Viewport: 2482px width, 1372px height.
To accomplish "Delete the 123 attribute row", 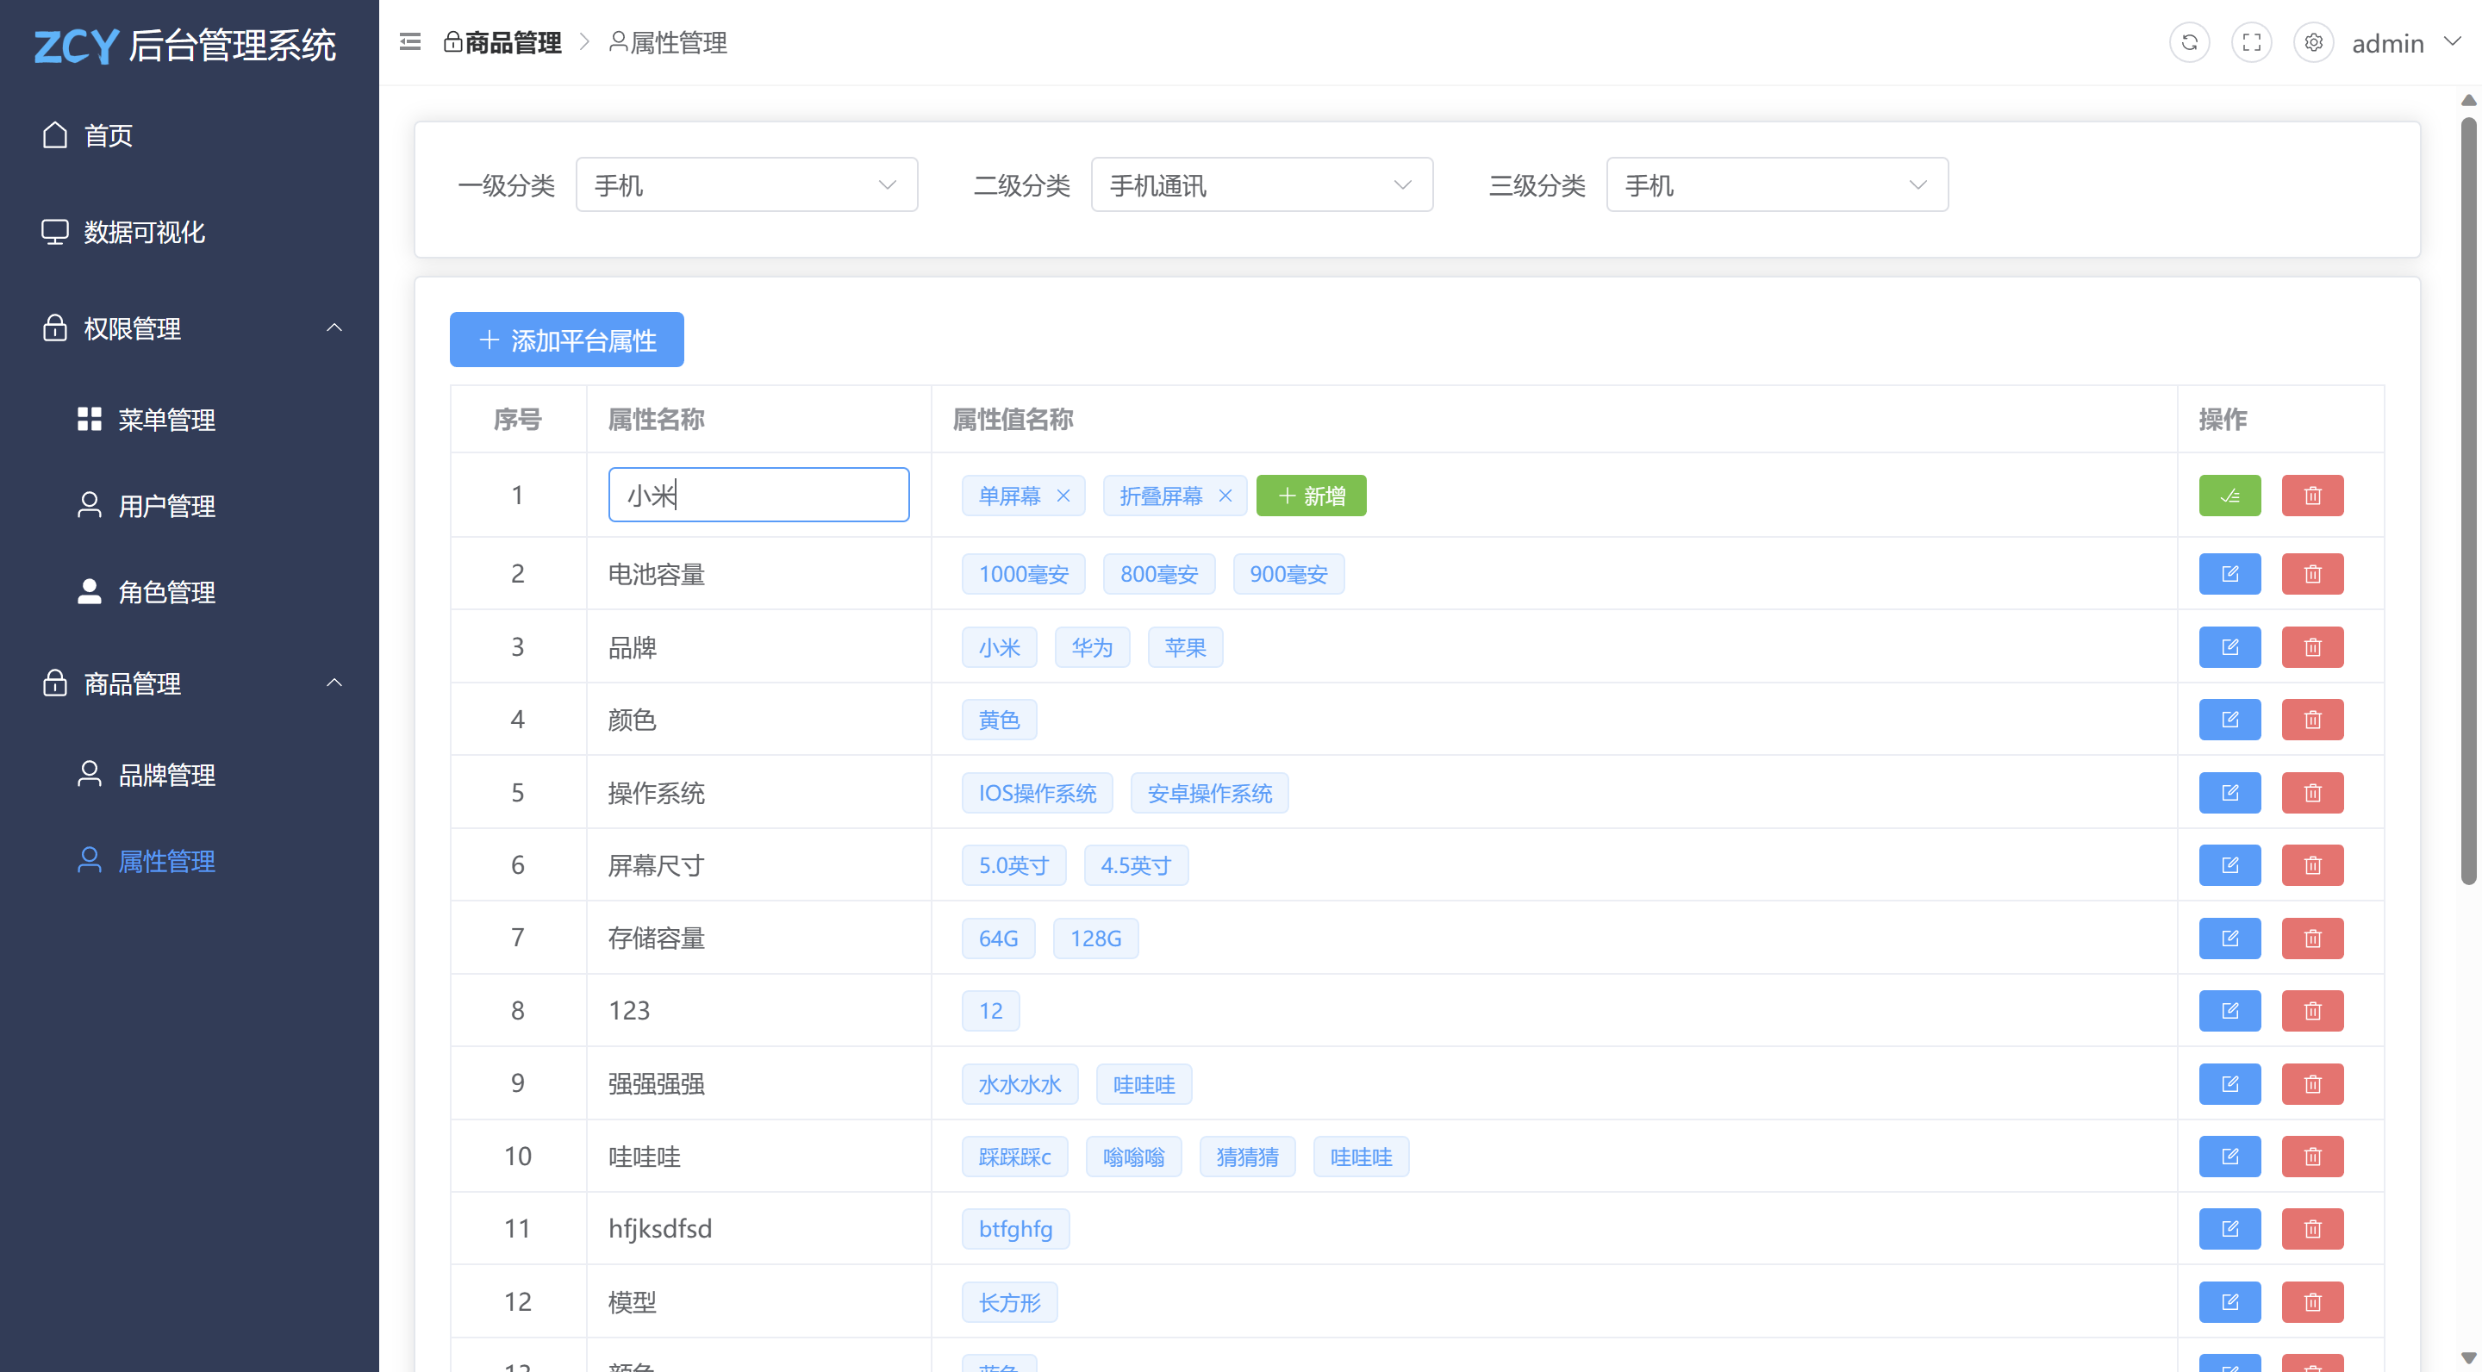I will pos(2312,1011).
